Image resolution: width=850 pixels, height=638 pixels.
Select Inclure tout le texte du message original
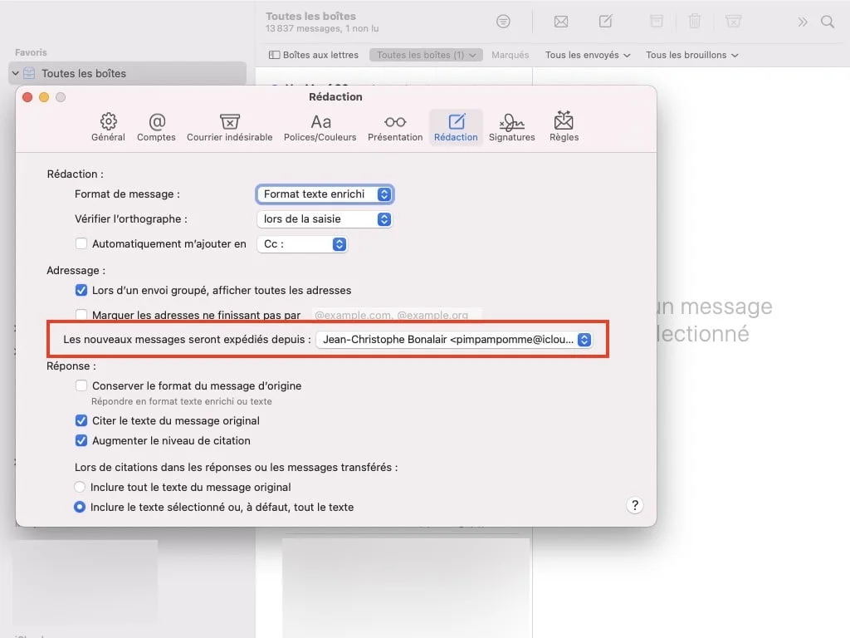81,488
